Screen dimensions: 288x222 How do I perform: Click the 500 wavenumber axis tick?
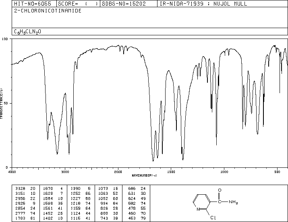277,171
